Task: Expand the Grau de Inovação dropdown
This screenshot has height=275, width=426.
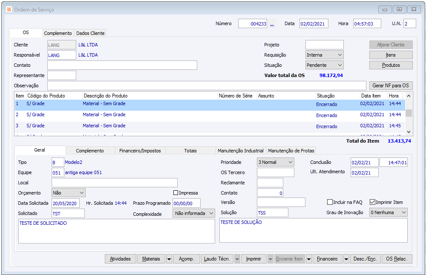Action: tap(403, 212)
